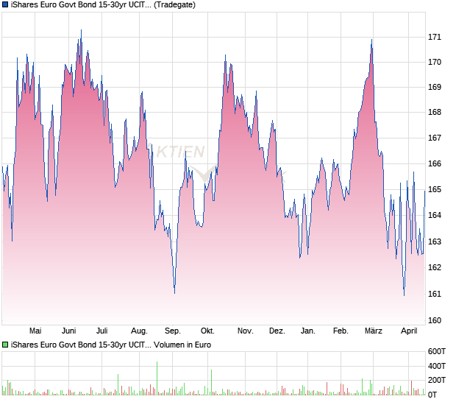The width and height of the screenshot is (456, 402).
Task: Click the 200T volume axis label
Action: click(437, 380)
